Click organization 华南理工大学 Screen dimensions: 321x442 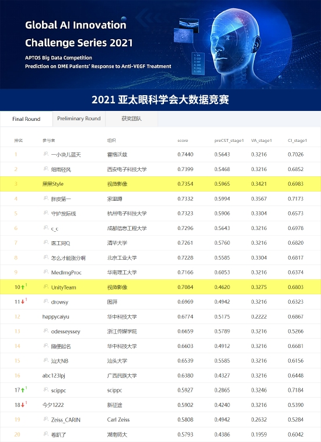(122, 273)
